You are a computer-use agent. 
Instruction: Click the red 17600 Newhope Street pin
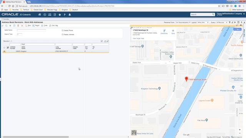point(186,79)
